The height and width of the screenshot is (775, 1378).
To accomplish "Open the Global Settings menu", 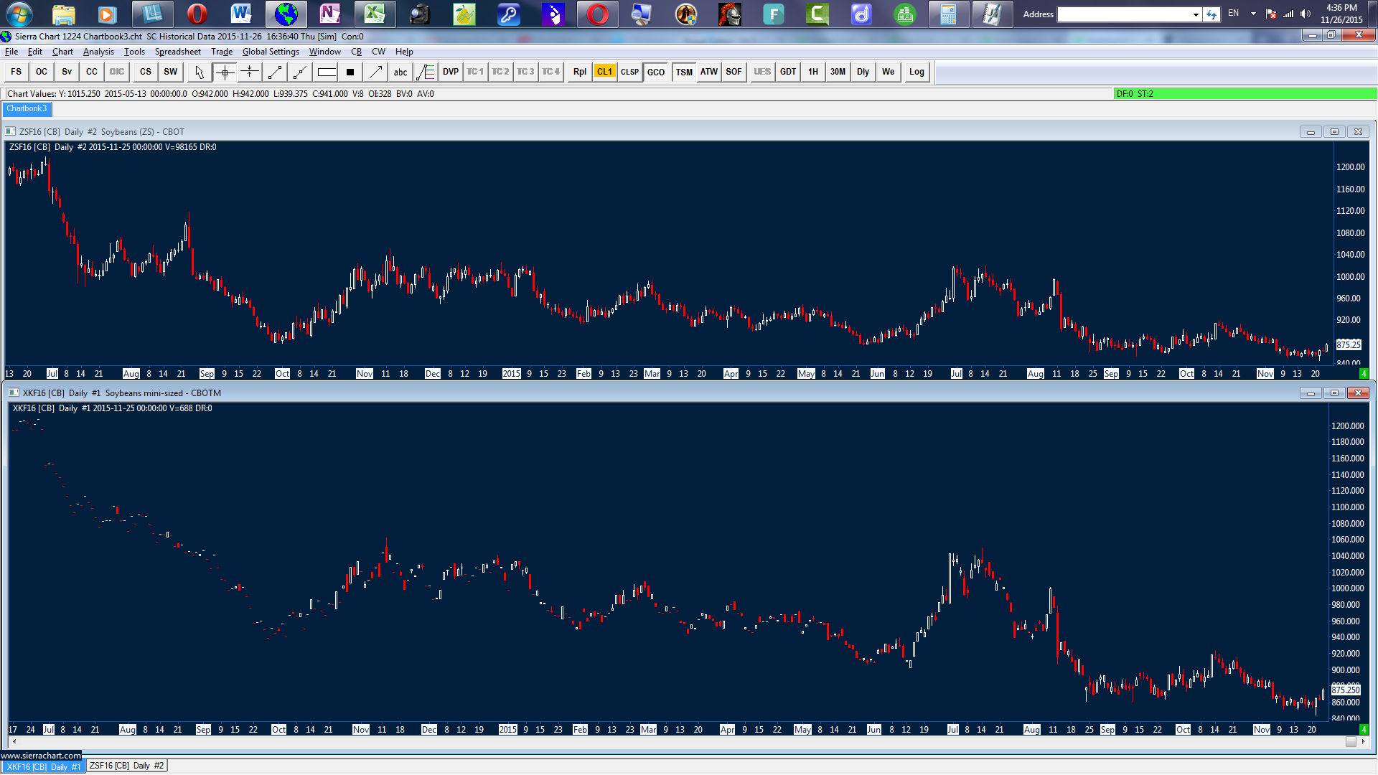I will [271, 52].
